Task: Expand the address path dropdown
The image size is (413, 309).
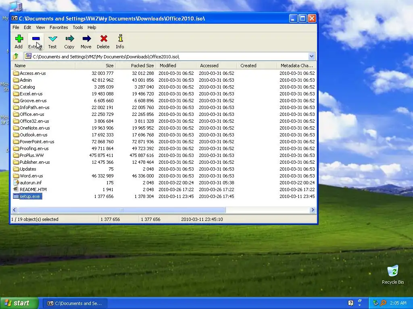Action: pyautogui.click(x=311, y=56)
